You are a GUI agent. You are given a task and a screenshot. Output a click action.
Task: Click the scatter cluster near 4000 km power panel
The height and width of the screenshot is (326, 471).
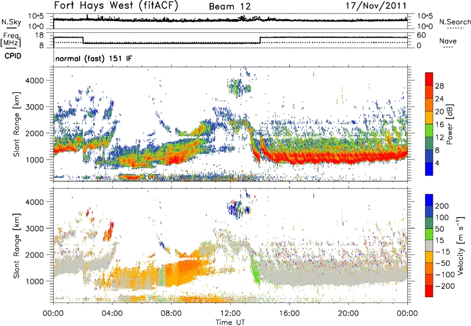coord(240,87)
